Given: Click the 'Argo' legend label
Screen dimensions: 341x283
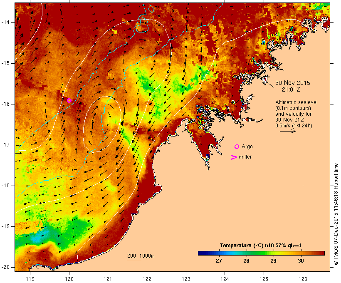Looking at the screenshot, I should [247, 146].
